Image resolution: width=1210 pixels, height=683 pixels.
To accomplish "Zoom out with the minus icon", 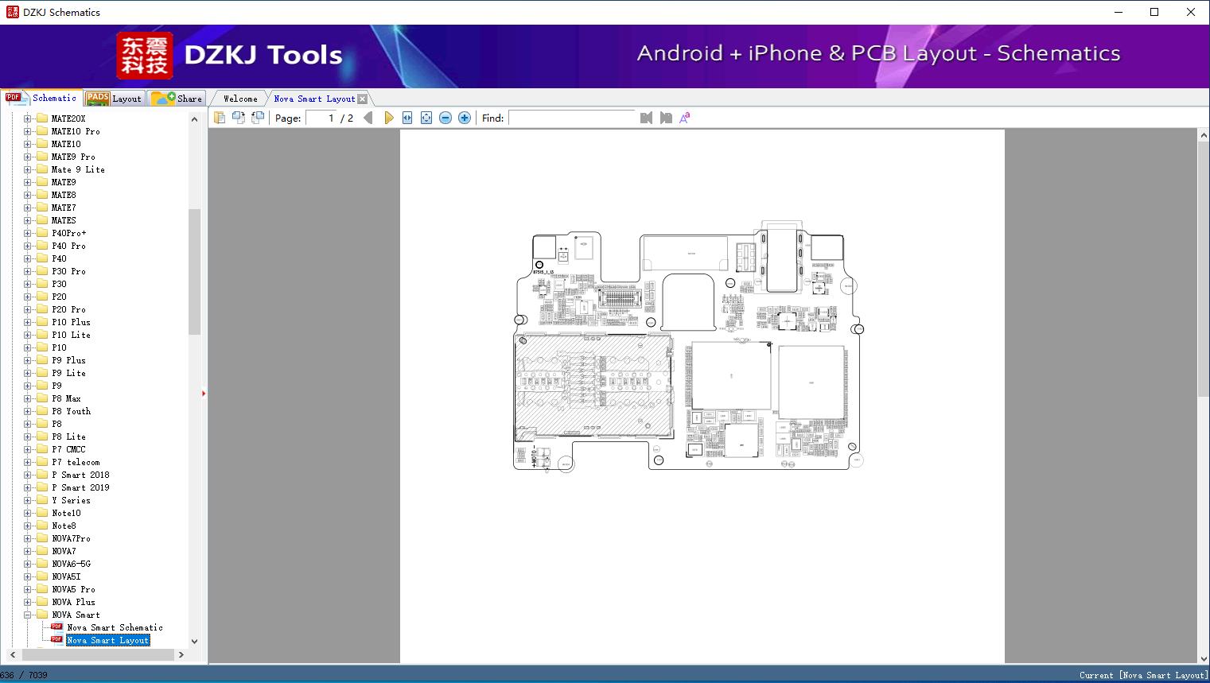I will click(445, 118).
